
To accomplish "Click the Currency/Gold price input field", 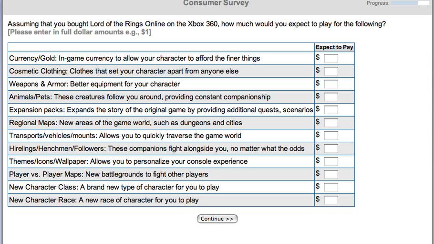I will pyautogui.click(x=331, y=58).
